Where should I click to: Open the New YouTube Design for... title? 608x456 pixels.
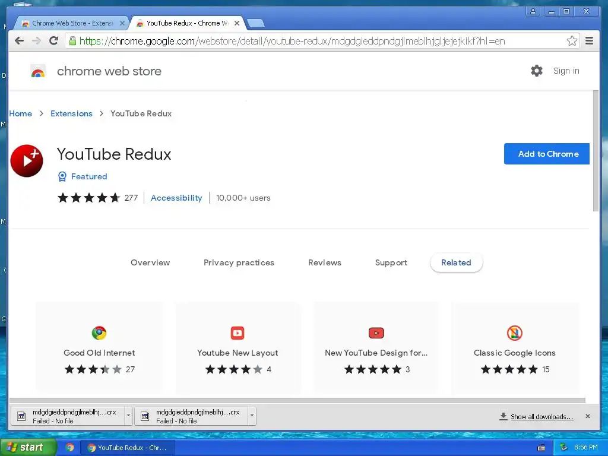click(376, 353)
